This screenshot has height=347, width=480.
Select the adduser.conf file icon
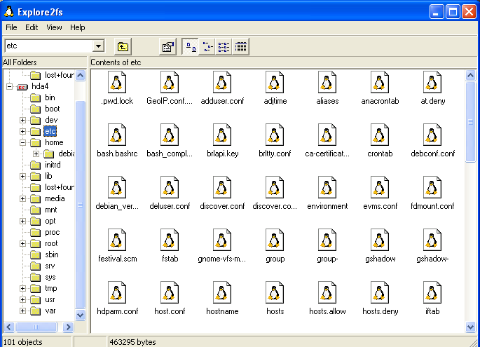click(222, 82)
